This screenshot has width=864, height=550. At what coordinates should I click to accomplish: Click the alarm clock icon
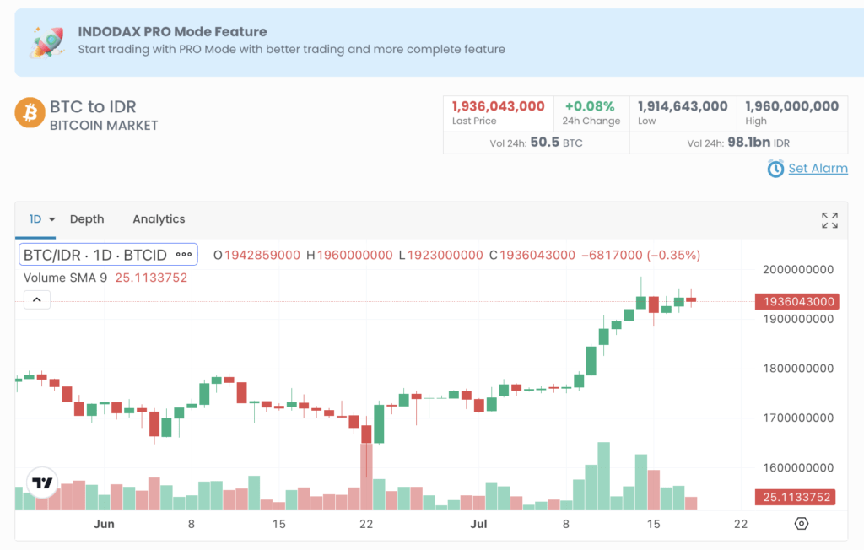[x=775, y=169]
